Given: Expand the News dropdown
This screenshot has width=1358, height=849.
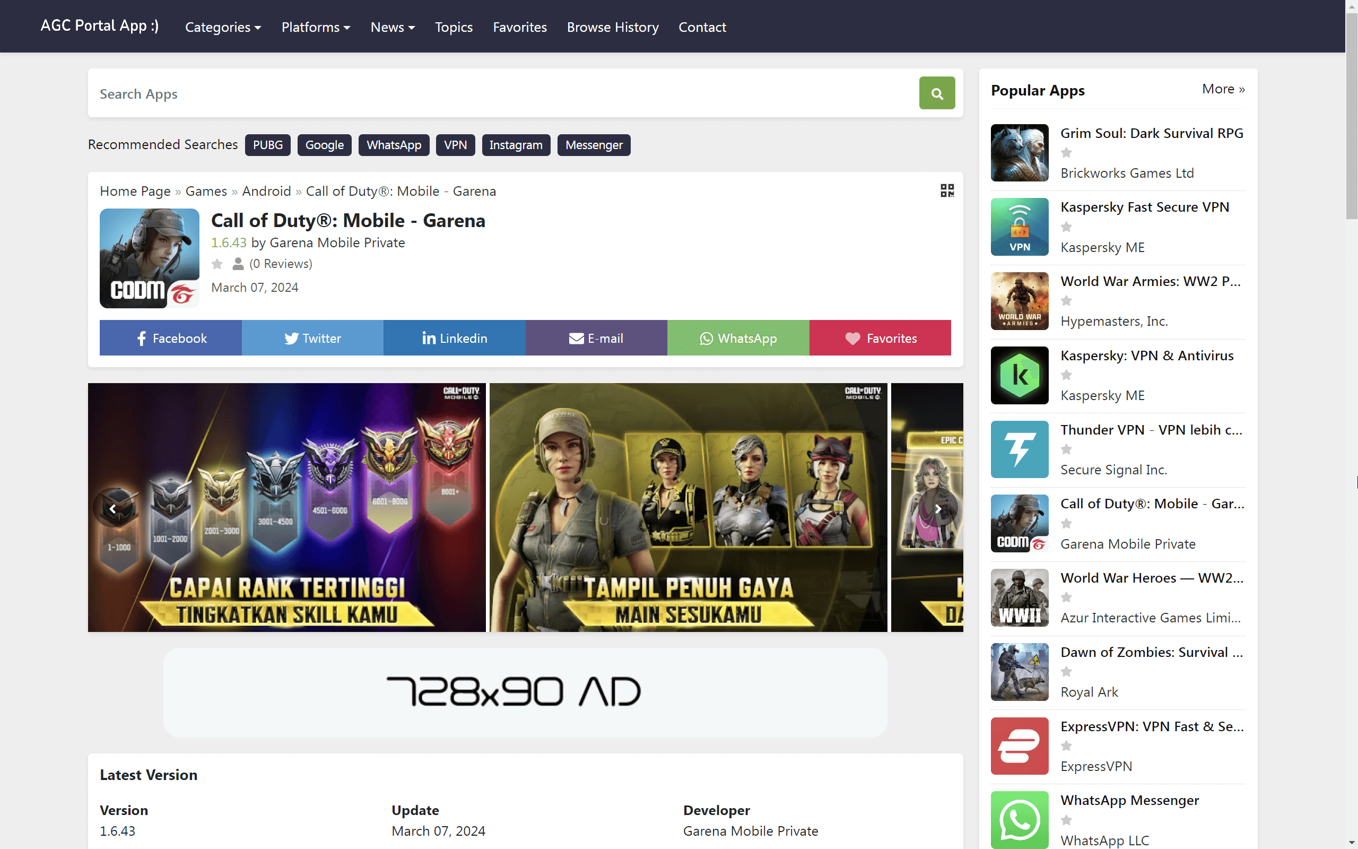Looking at the screenshot, I should [393, 27].
